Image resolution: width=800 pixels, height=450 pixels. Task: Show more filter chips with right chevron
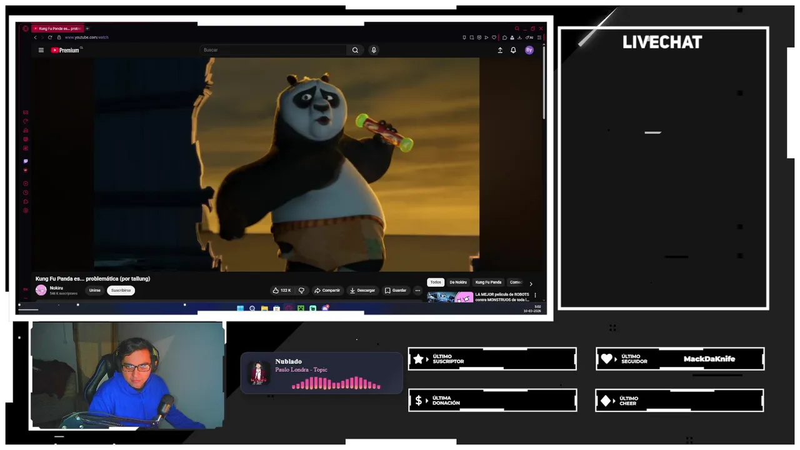tap(531, 283)
